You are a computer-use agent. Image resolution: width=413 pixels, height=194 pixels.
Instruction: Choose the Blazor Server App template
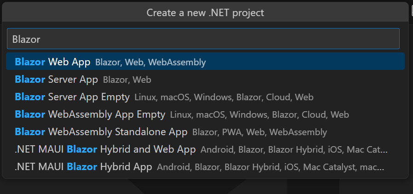coord(56,80)
